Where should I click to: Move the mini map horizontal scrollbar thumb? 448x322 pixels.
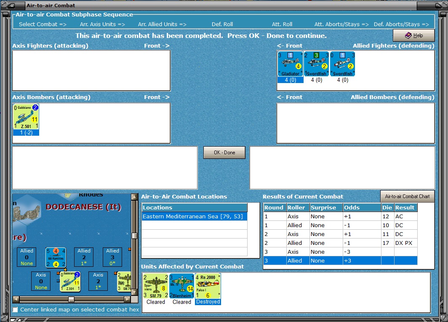point(72,299)
